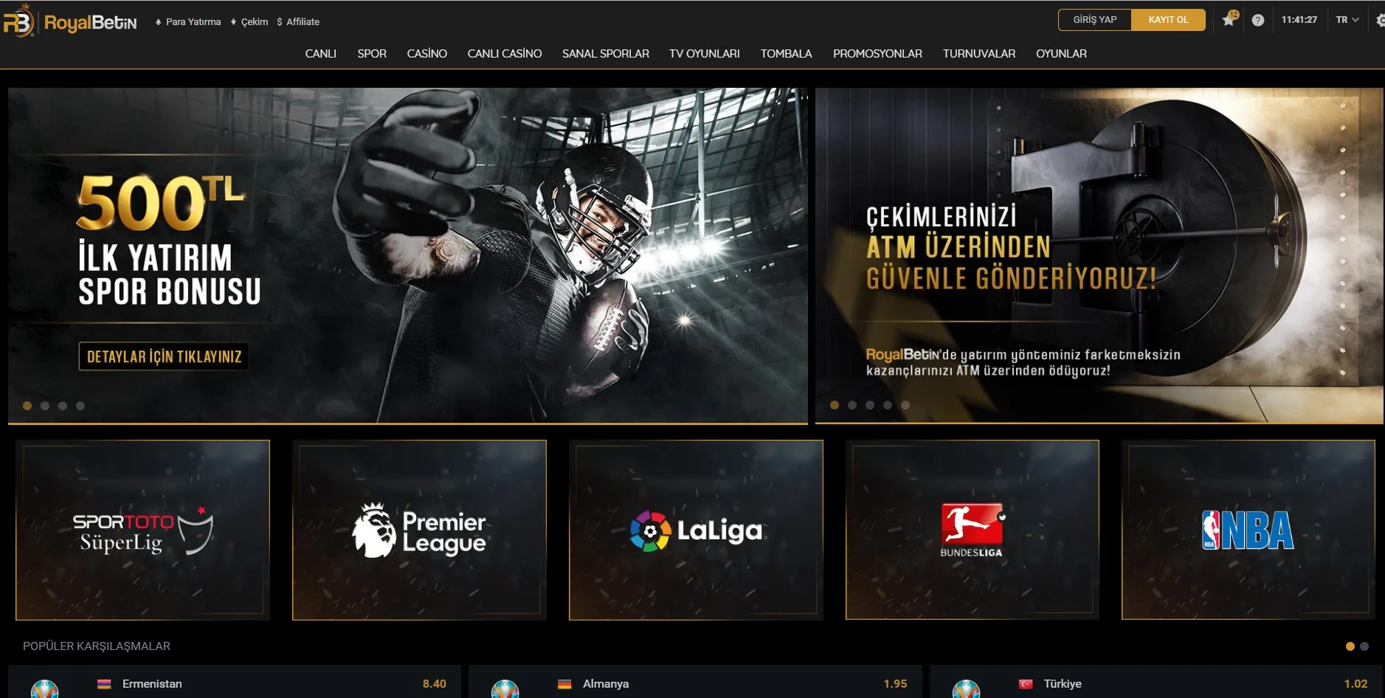Show second page of popular matches
The height and width of the screenshot is (698, 1385).
(x=1364, y=646)
